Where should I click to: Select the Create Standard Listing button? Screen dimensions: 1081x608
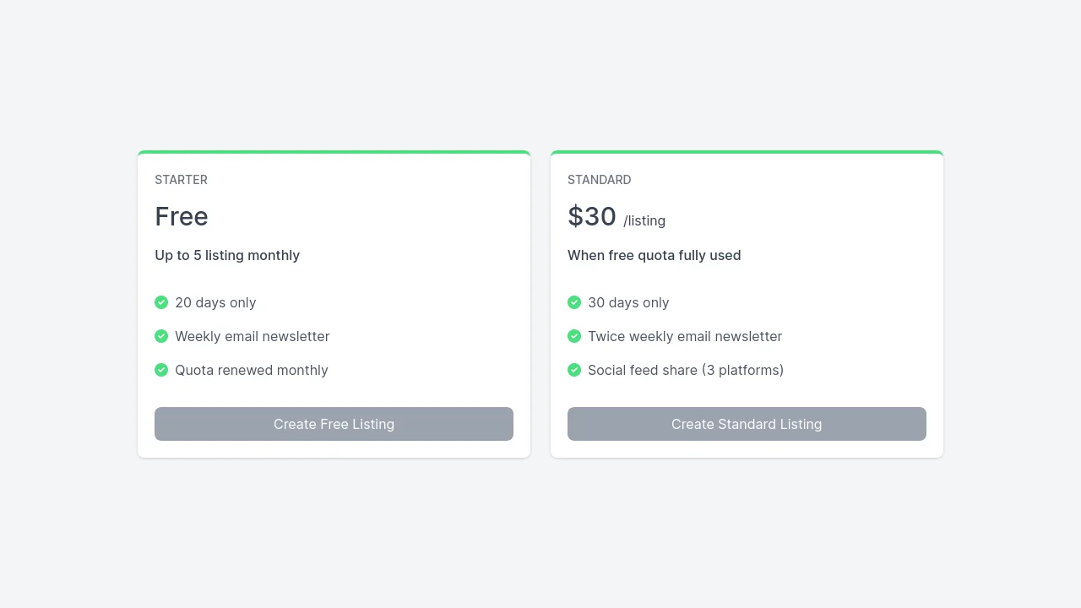747,424
